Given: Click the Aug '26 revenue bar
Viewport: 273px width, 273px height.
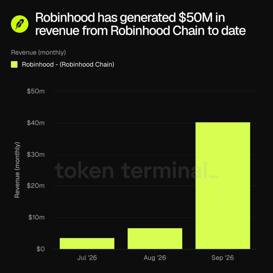Looking at the screenshot, I should (155, 238).
